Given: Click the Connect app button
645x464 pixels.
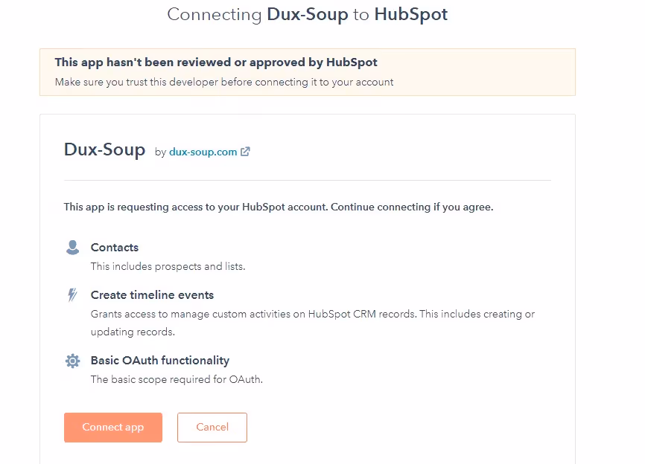Looking at the screenshot, I should point(113,428).
